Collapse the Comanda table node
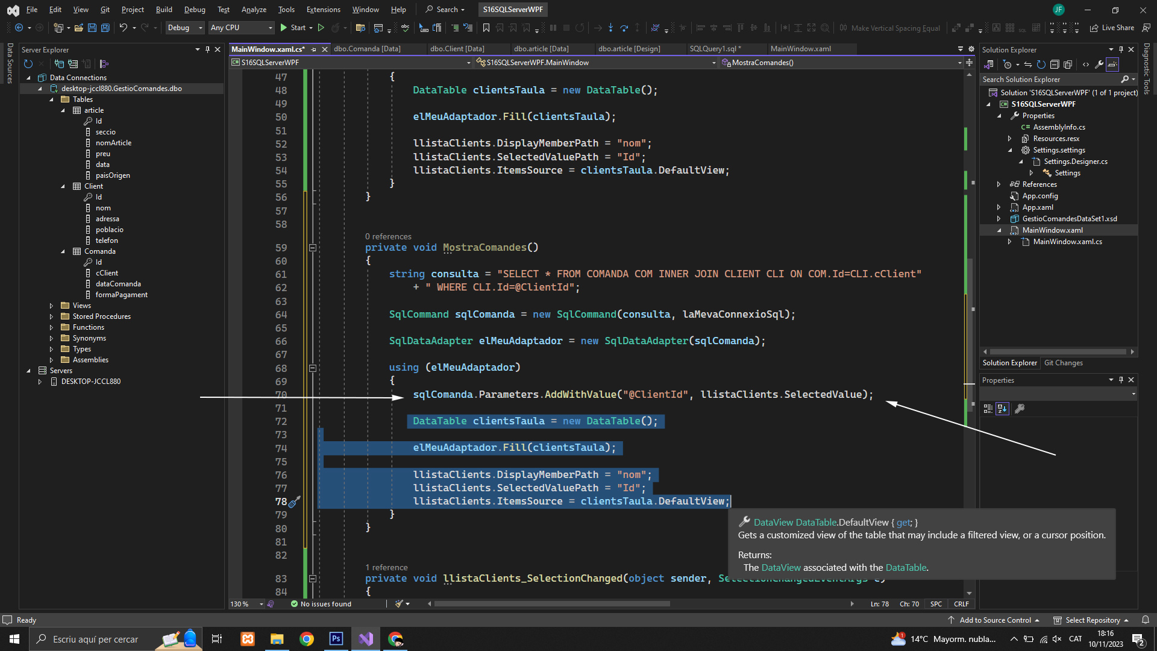 pos(63,251)
